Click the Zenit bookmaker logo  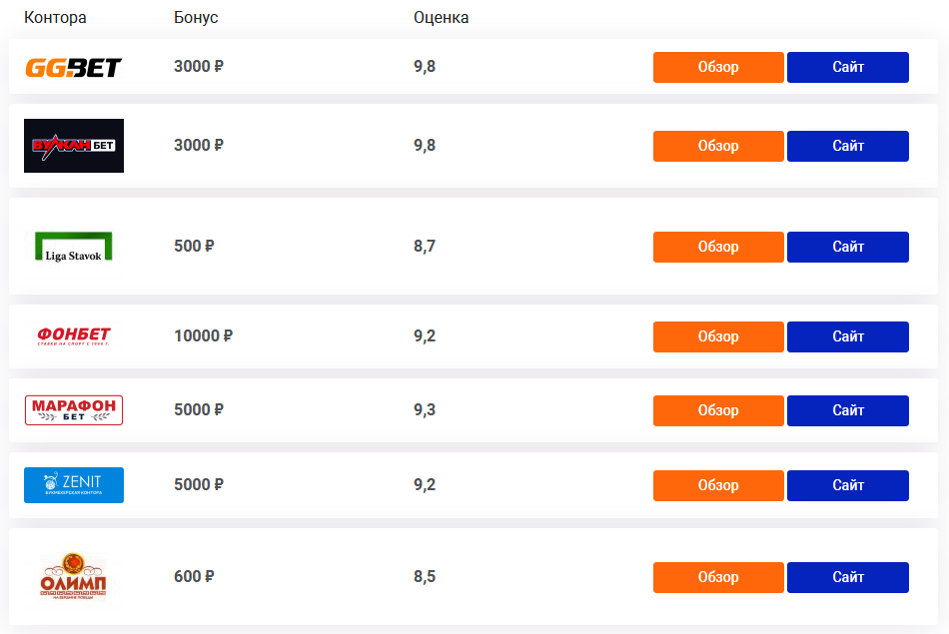(74, 485)
